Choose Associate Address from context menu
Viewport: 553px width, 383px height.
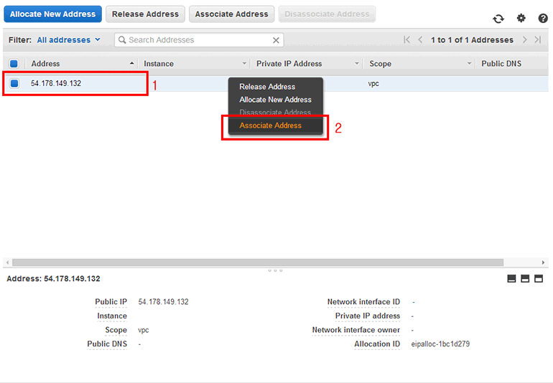[x=270, y=126]
